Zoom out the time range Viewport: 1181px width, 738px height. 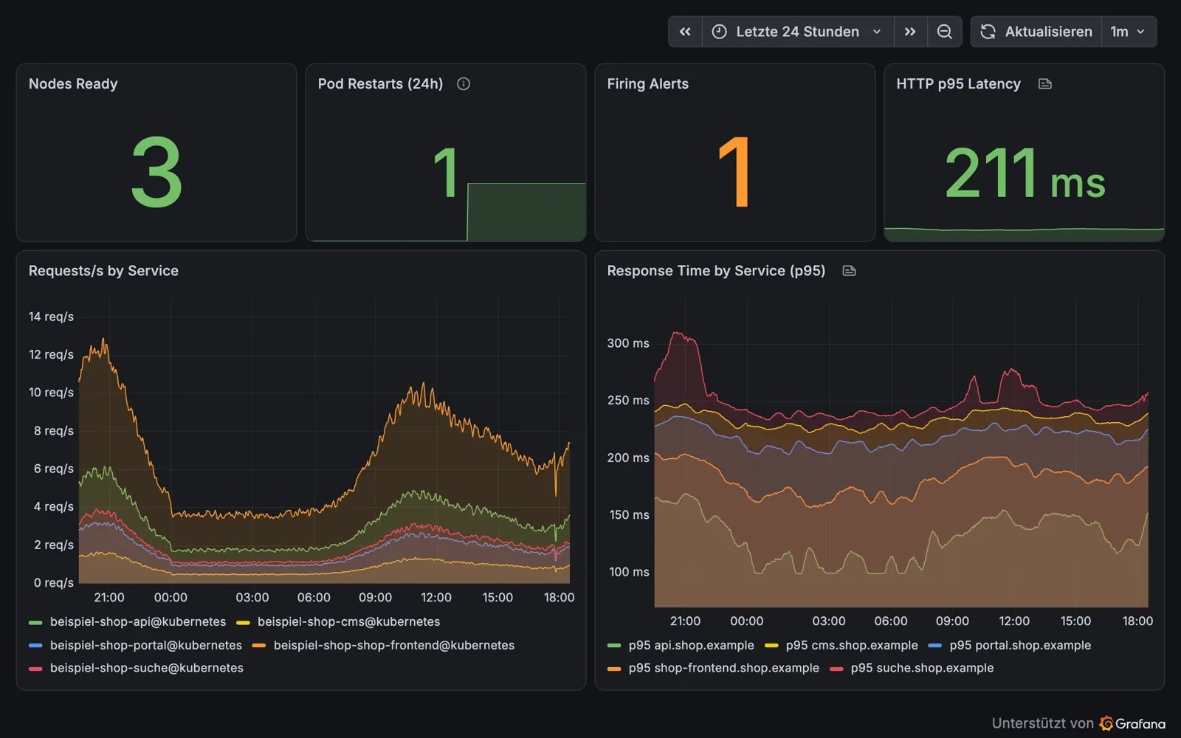(944, 32)
